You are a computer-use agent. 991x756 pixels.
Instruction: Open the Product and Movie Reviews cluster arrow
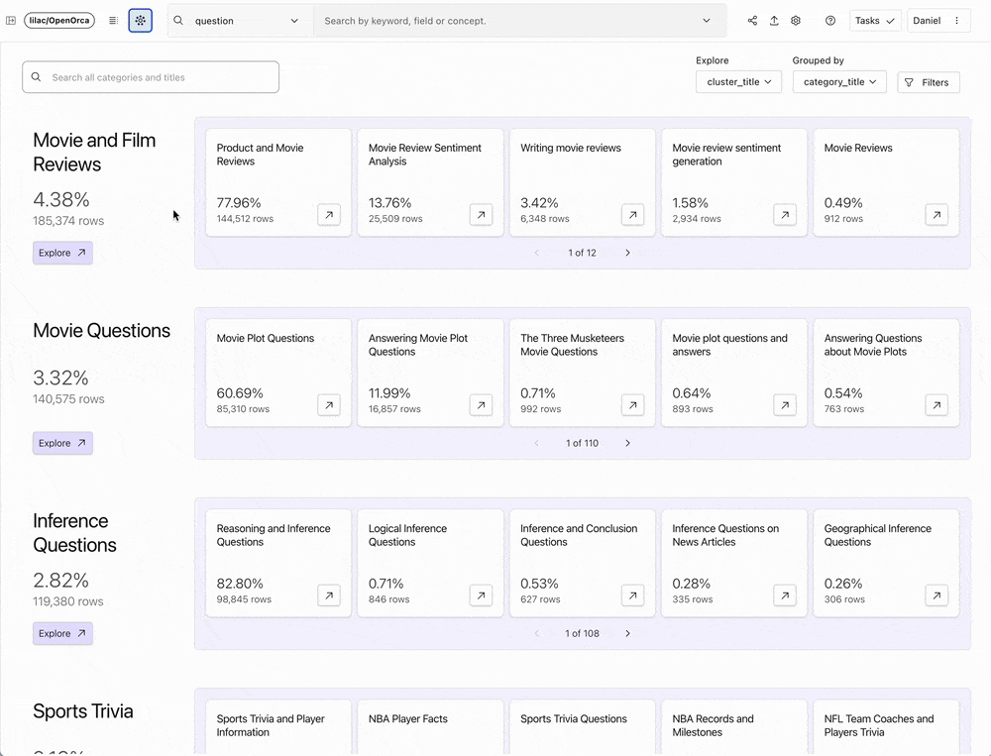point(329,215)
